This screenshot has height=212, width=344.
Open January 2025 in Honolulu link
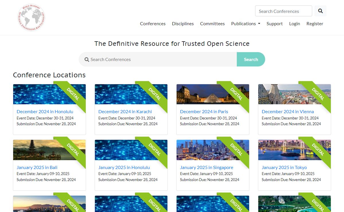click(x=124, y=168)
